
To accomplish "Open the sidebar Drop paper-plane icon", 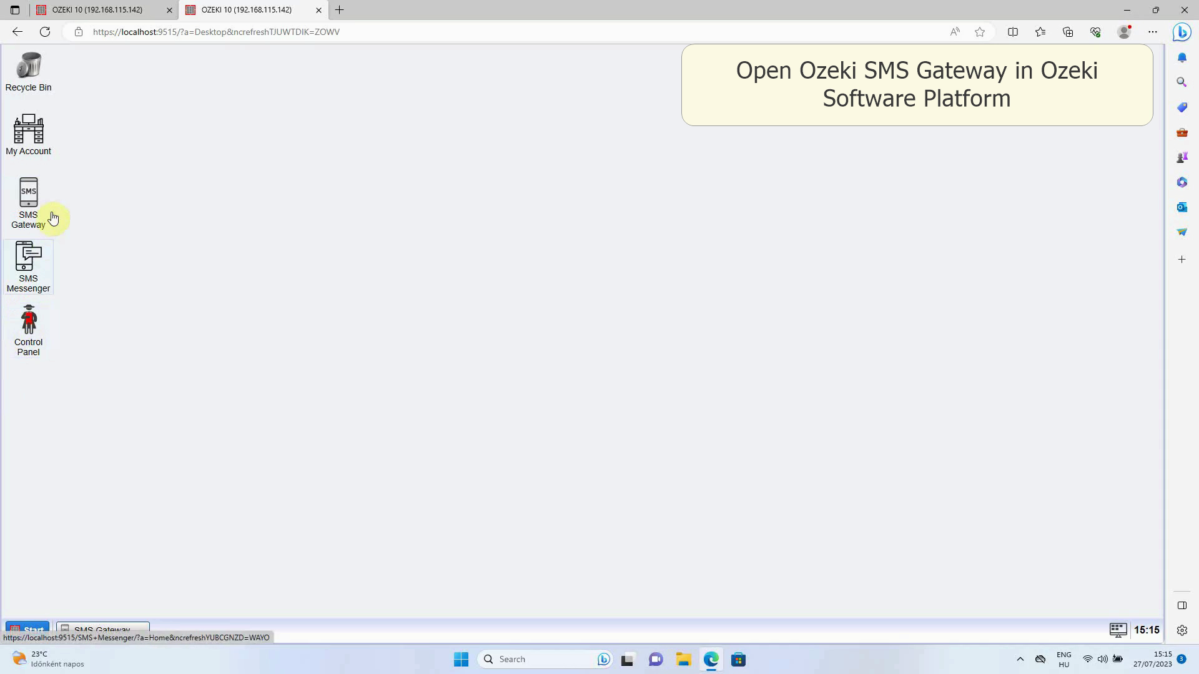I will (1182, 232).
